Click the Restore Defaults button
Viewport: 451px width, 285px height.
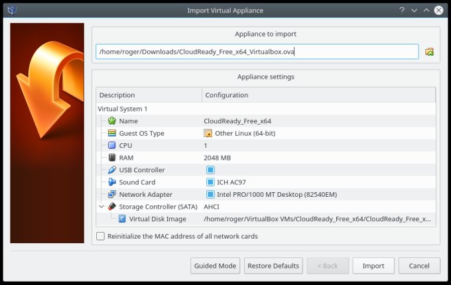273,266
